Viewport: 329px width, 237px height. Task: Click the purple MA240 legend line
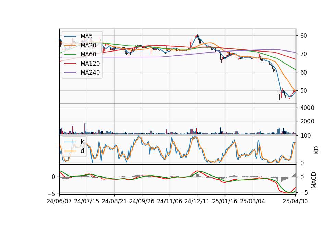(70, 73)
